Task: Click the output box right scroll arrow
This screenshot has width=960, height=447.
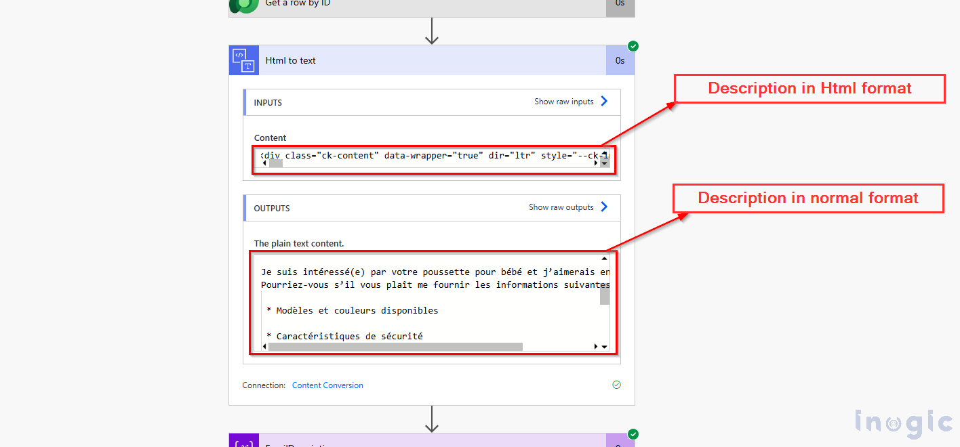Action: click(597, 347)
